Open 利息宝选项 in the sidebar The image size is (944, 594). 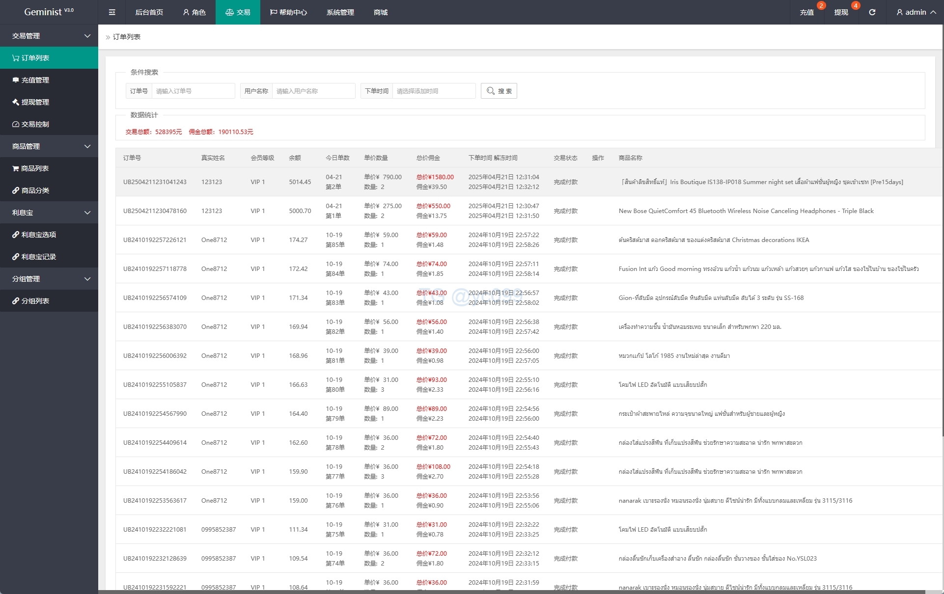click(x=38, y=235)
